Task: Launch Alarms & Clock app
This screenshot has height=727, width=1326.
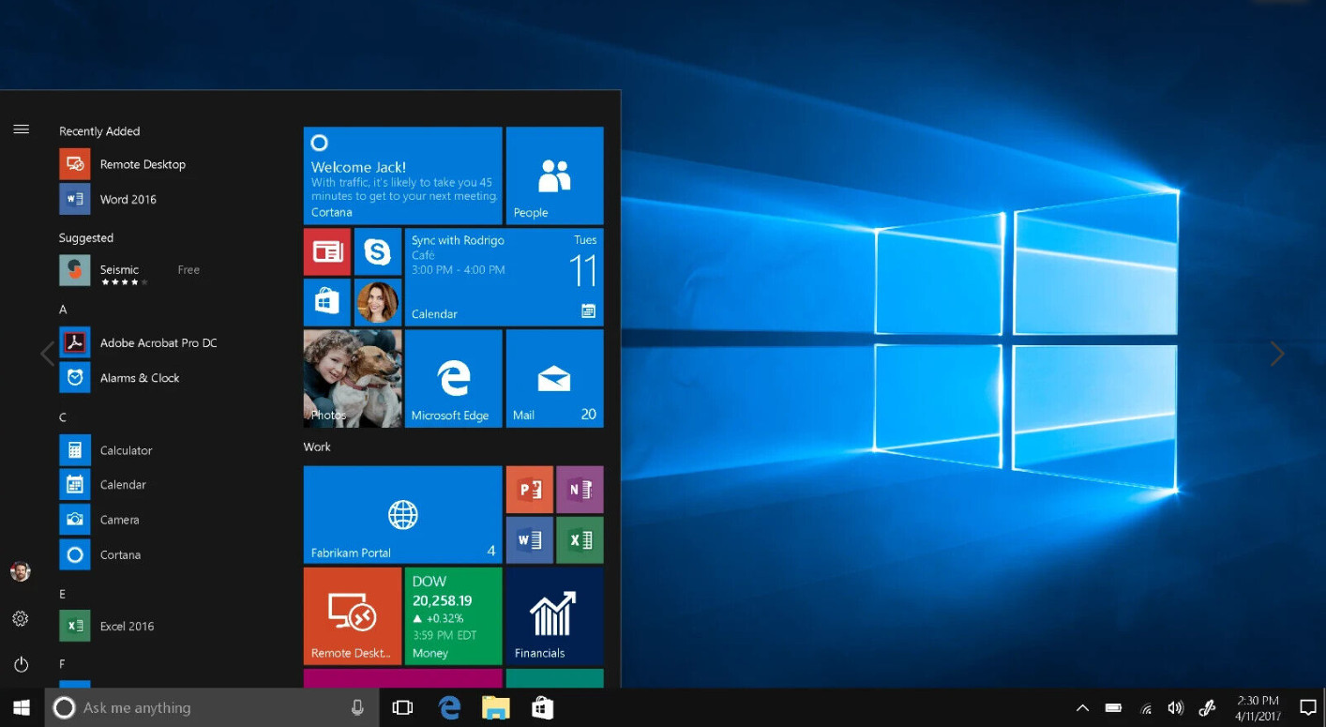Action: coord(120,378)
